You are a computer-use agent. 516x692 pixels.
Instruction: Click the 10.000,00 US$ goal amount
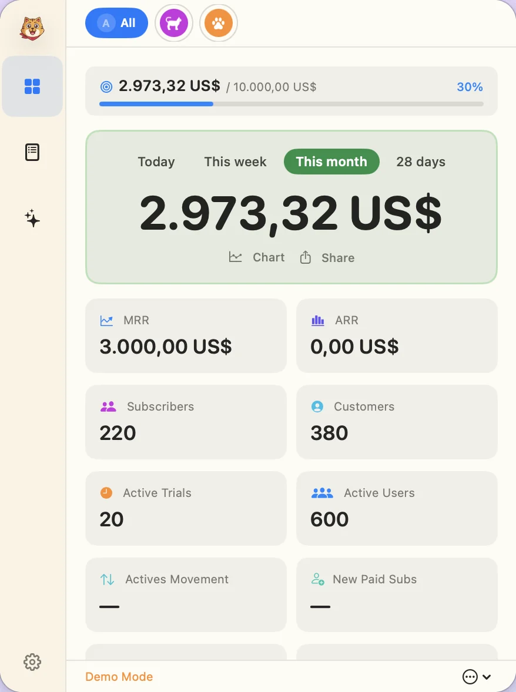point(274,87)
